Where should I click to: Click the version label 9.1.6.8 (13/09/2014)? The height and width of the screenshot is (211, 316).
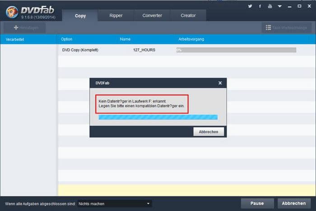pyautogui.click(x=38, y=17)
